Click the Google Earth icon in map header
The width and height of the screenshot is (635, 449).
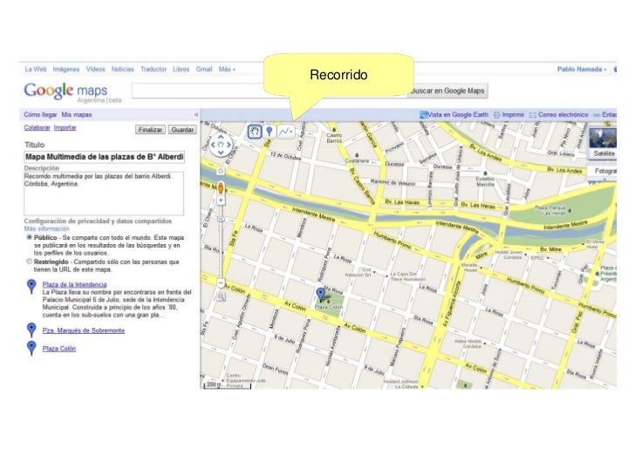click(424, 114)
